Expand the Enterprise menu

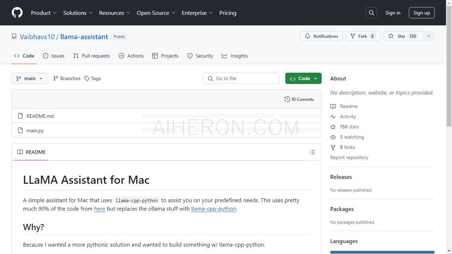click(197, 13)
